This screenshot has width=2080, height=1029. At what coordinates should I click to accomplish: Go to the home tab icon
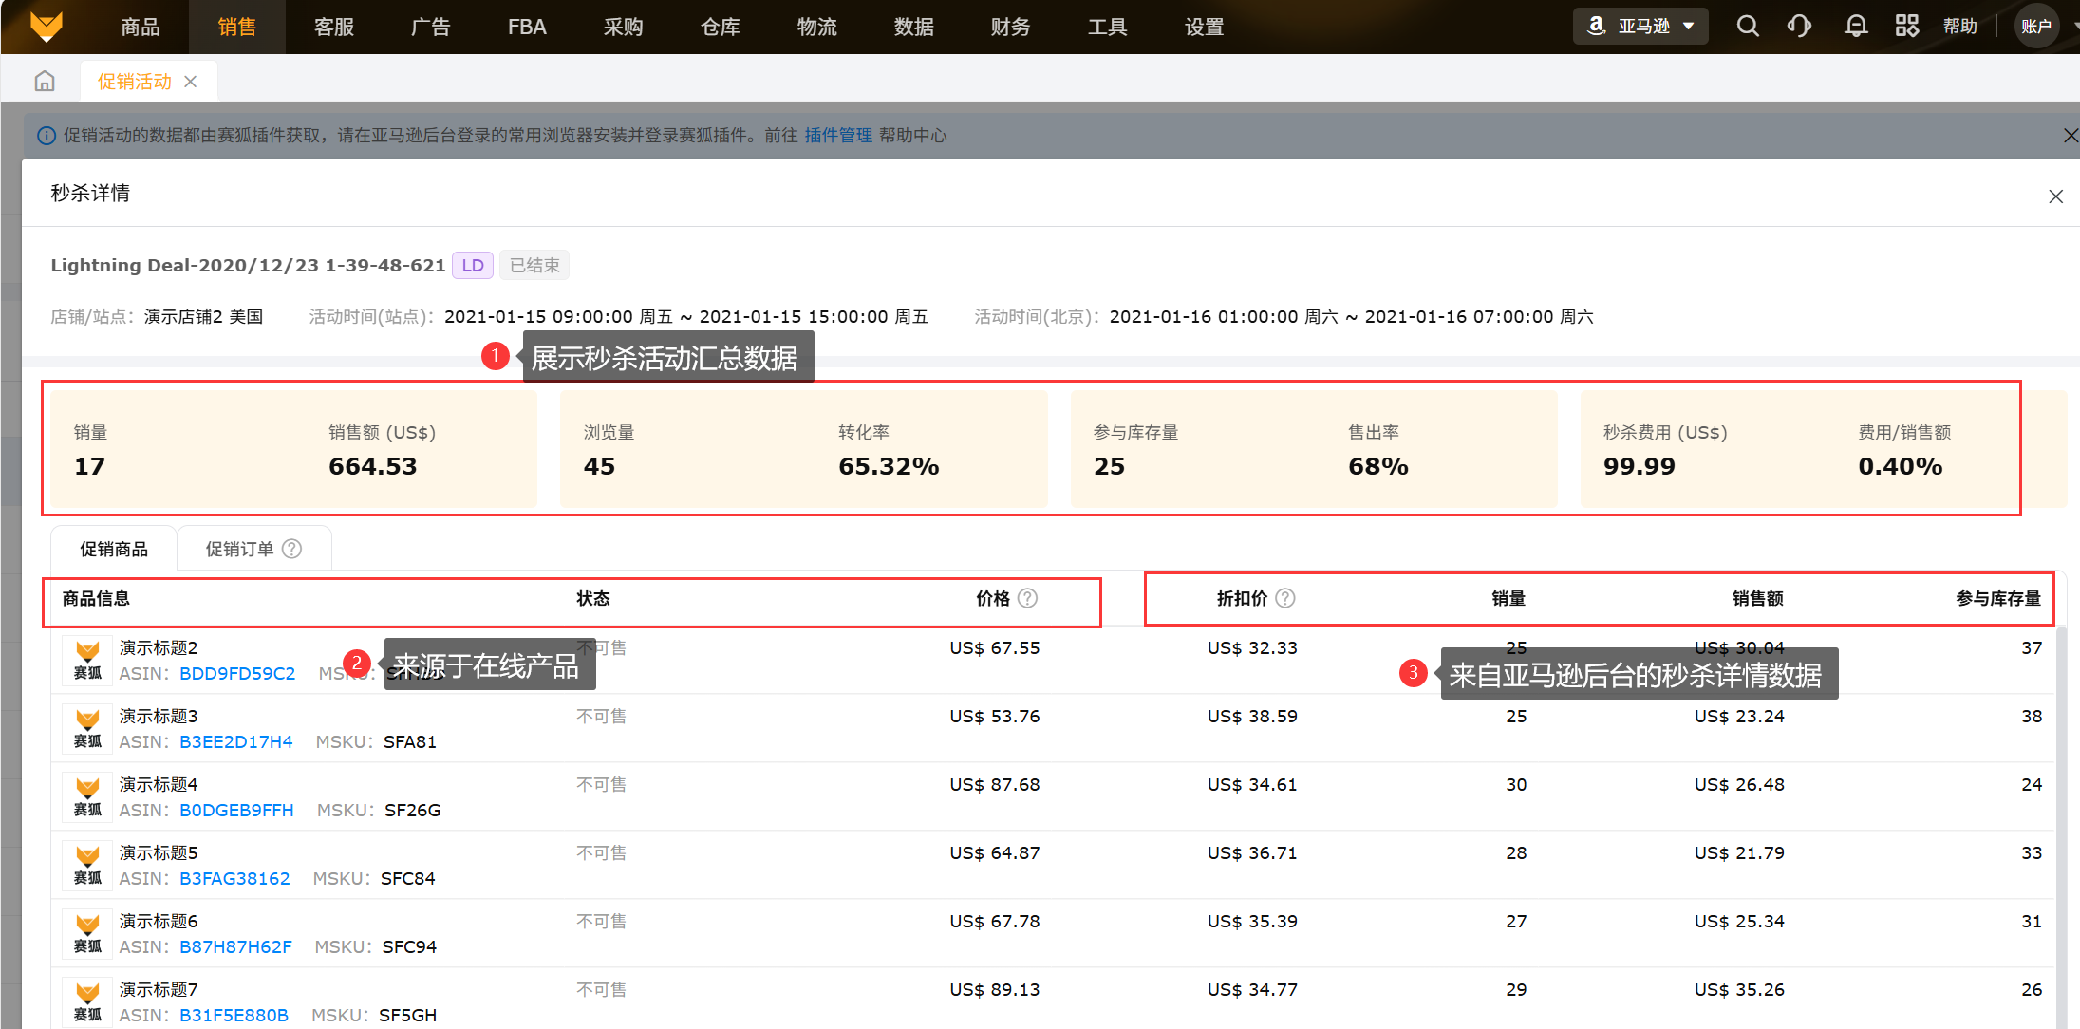click(x=45, y=82)
